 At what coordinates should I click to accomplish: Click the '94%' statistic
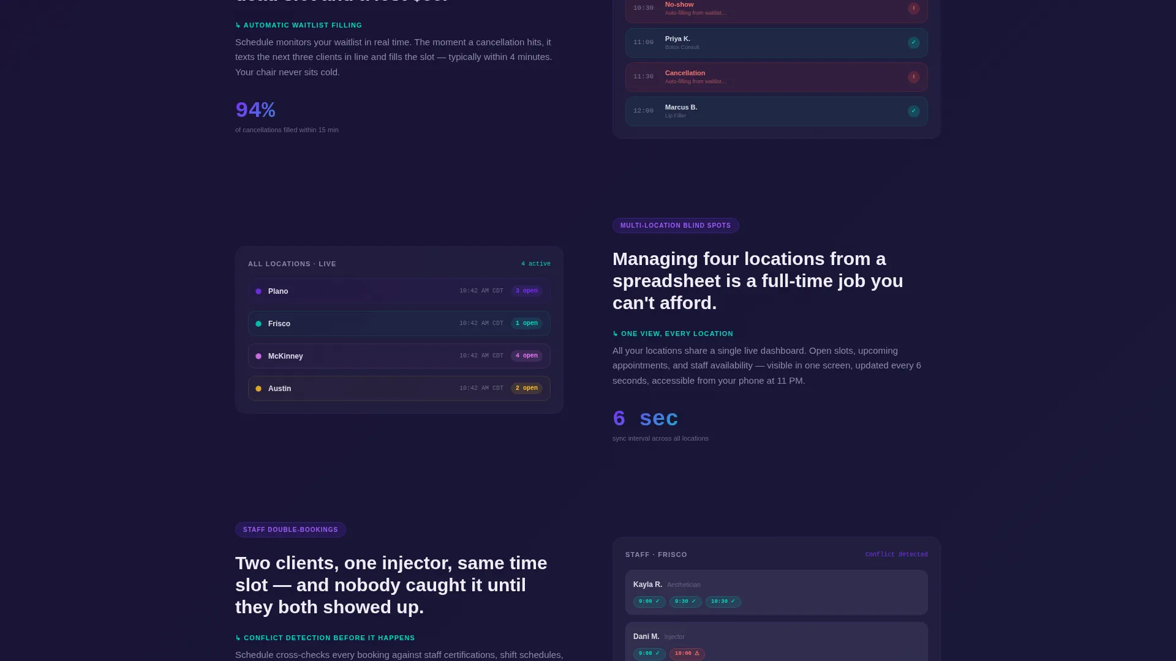(x=255, y=110)
